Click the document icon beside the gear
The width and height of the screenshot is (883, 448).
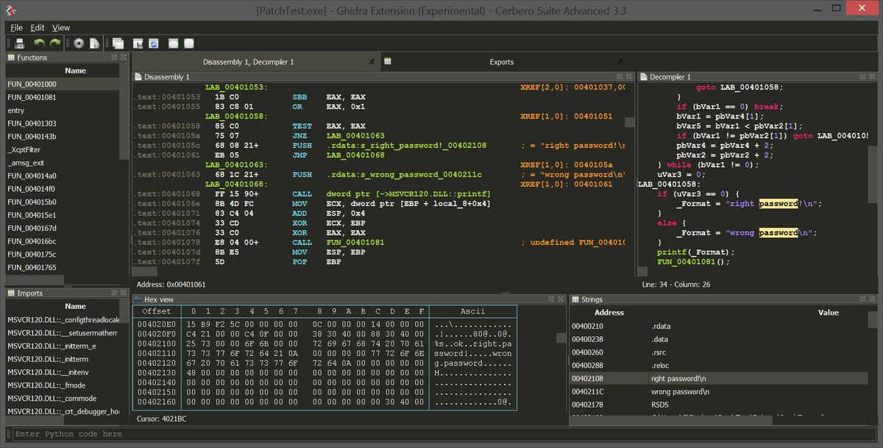(x=94, y=44)
